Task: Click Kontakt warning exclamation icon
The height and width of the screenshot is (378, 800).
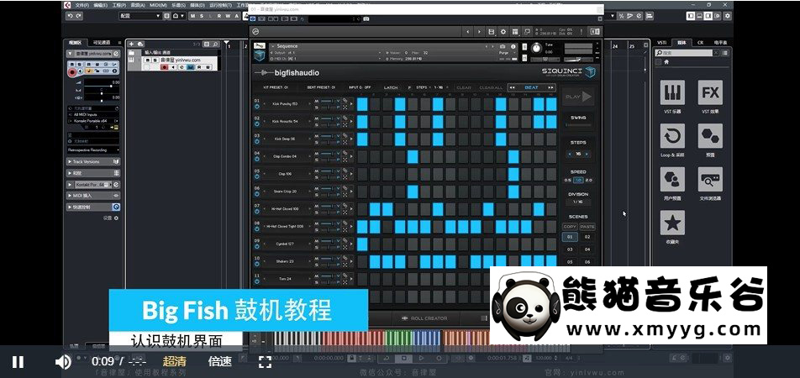Action: coord(582,32)
